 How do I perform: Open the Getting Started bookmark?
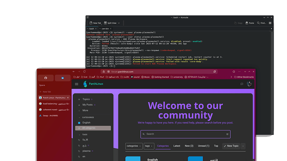(x=160, y=77)
